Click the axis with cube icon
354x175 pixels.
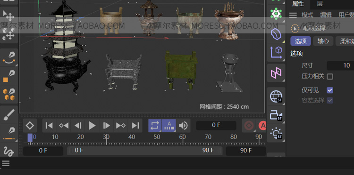click(276, 53)
